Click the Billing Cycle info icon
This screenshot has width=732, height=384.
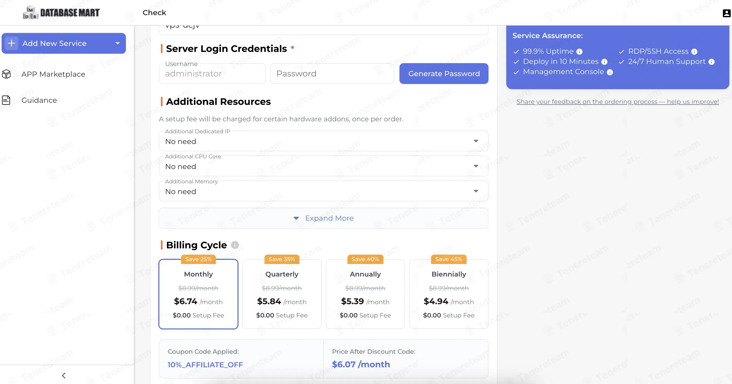point(235,245)
